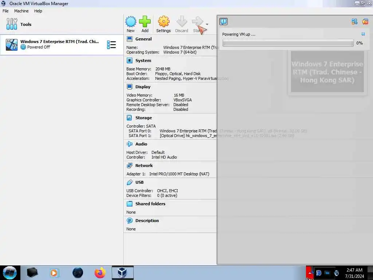Click USB Controller value OHCI, EHCI
Viewport: 373px width, 280px height.
(168, 191)
